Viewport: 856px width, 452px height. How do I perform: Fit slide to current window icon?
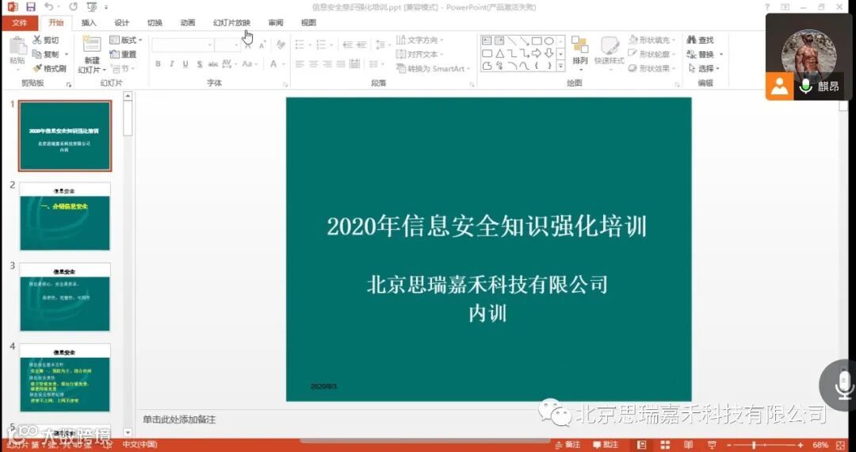coord(841,446)
